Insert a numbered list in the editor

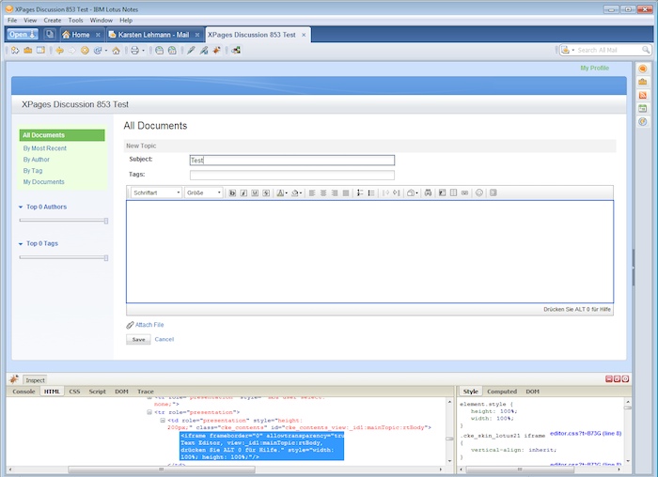360,192
